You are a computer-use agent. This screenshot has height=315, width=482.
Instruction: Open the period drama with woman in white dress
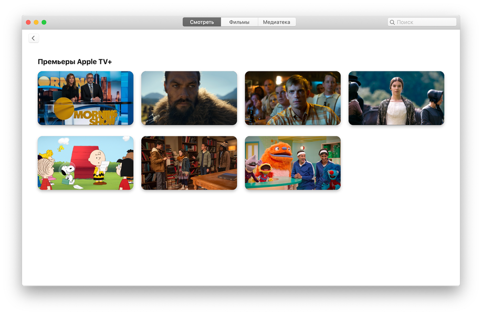tap(396, 98)
